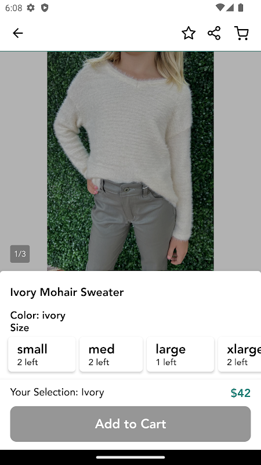Add the sweater to cart
This screenshot has width=261, height=465.
pos(130,424)
